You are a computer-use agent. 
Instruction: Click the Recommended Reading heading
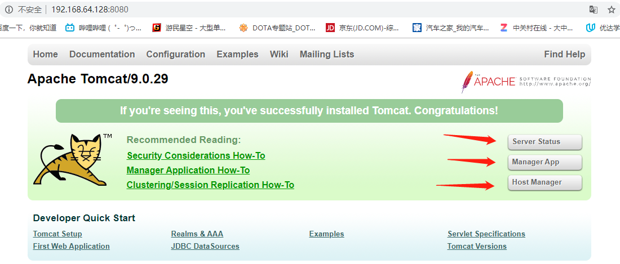point(184,140)
